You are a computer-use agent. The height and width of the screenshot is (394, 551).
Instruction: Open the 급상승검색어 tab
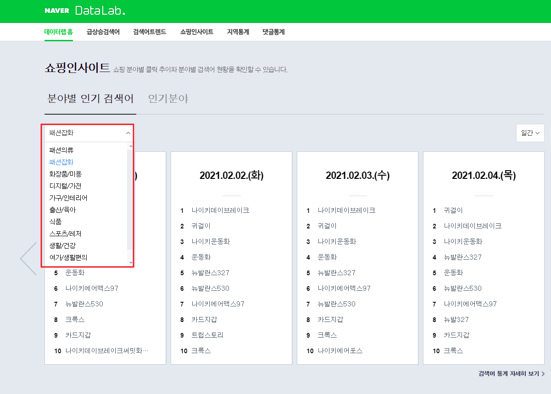pos(103,32)
